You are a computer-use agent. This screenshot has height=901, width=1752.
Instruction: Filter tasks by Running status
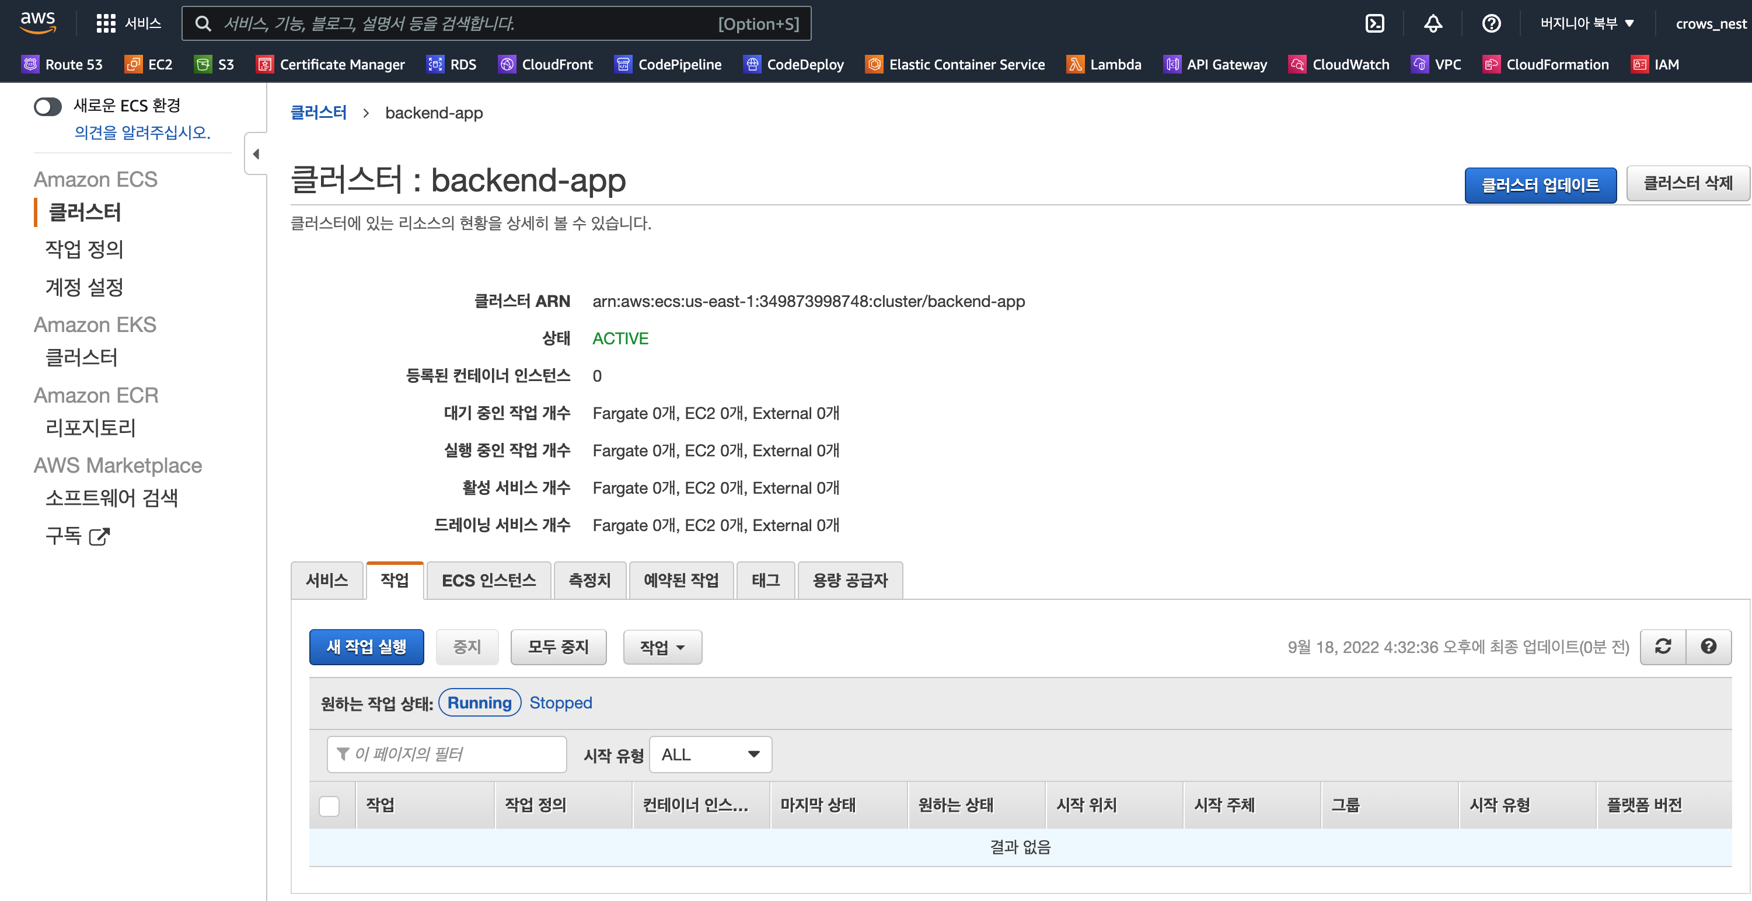coord(480,703)
